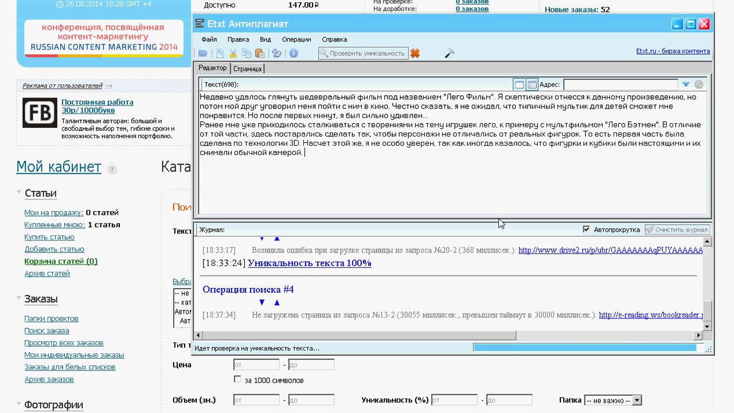Stop the check with orange X icon
This screenshot has width=734, height=413.
click(x=415, y=53)
